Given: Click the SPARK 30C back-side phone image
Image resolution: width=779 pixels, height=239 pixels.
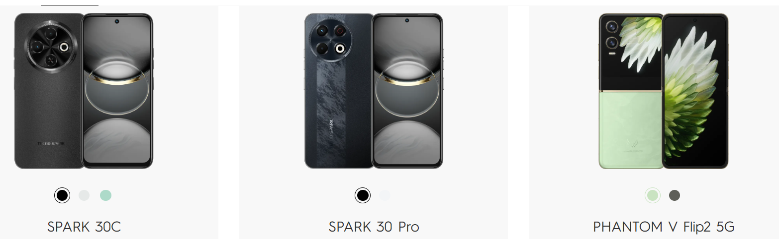Looking at the screenshot, I should click(x=49, y=91).
